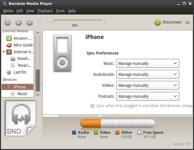Open Amazon MP3 store in sidebar
The width and height of the screenshot is (194, 150).
19,38
